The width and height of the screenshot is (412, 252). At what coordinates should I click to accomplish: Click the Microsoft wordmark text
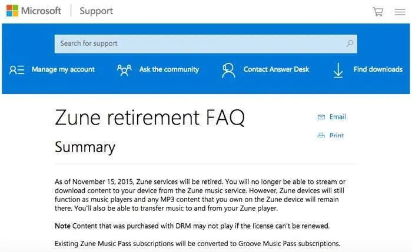(41, 11)
